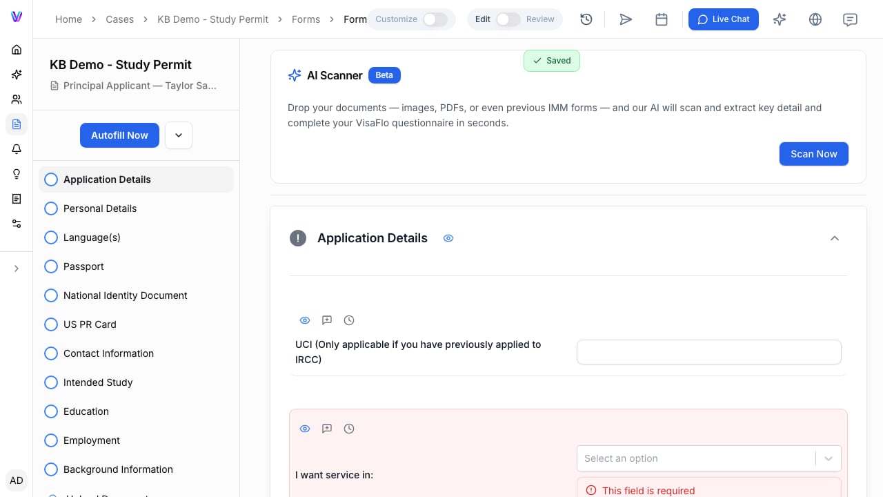883x497 pixels.
Task: Click 'Principal Applicant — Taylor Sa...' text
Action: click(140, 86)
